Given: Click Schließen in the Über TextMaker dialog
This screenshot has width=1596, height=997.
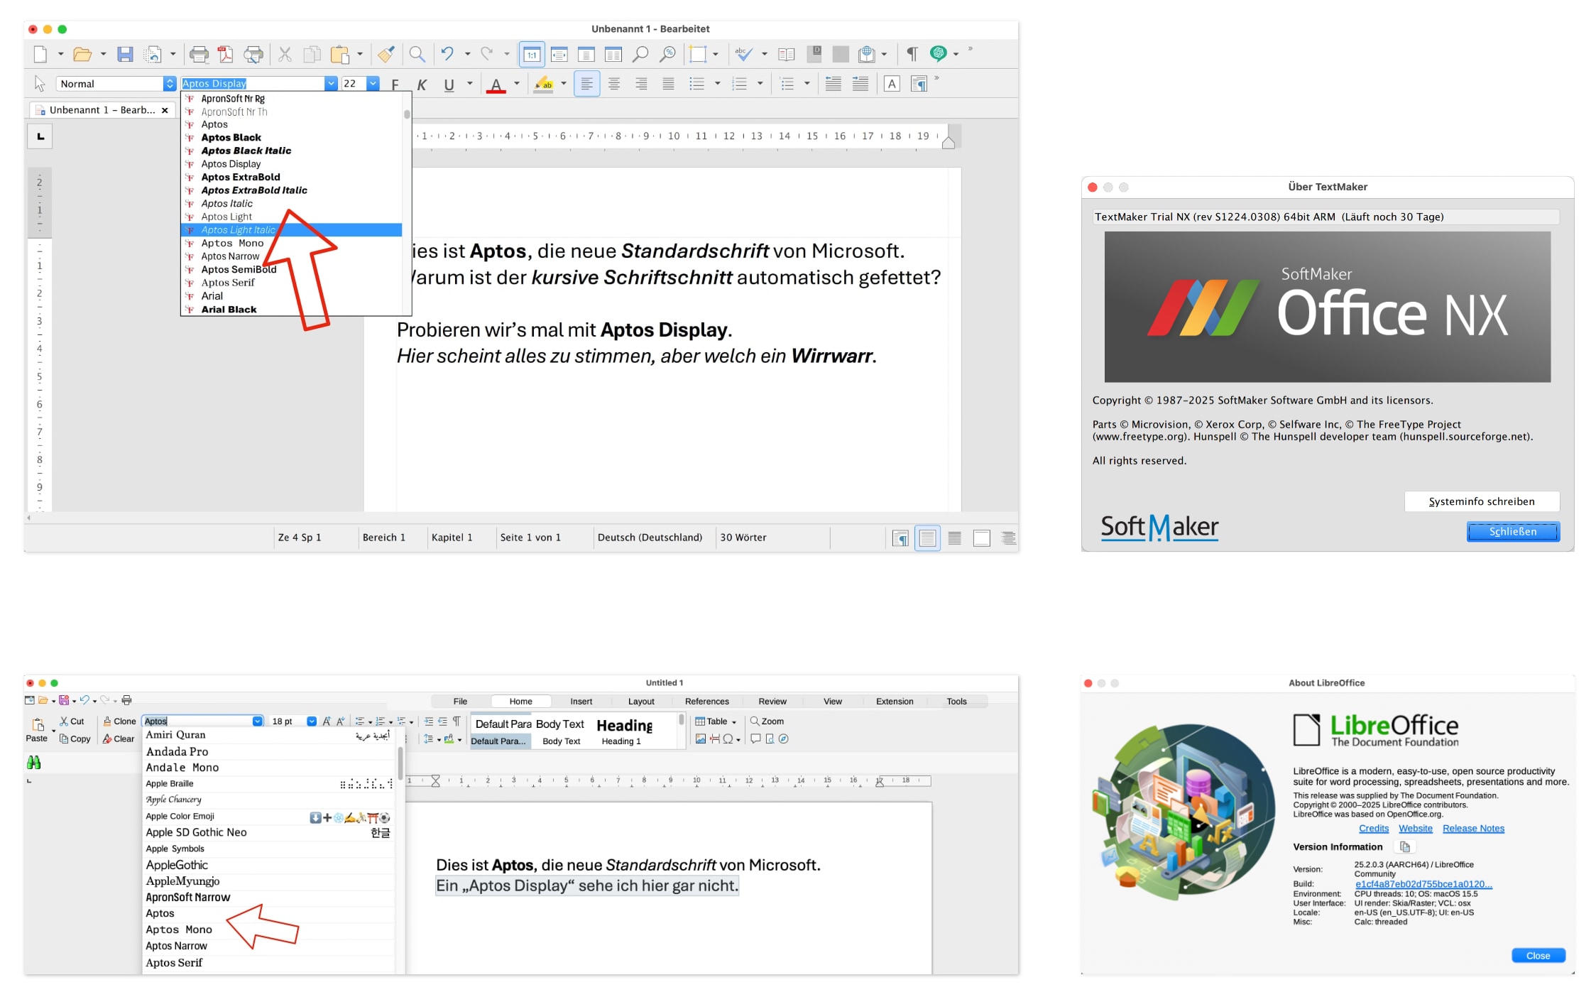Looking at the screenshot, I should click(x=1513, y=531).
